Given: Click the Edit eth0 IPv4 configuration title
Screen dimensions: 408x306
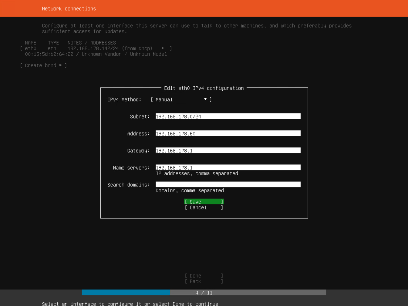Looking at the screenshot, I should pos(204,88).
